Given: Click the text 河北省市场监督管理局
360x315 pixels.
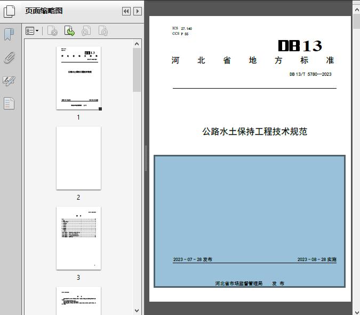Looking at the screenshot, I should (239, 283).
